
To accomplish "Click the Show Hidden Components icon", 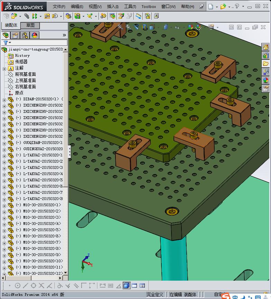I will tap(68, 16).
